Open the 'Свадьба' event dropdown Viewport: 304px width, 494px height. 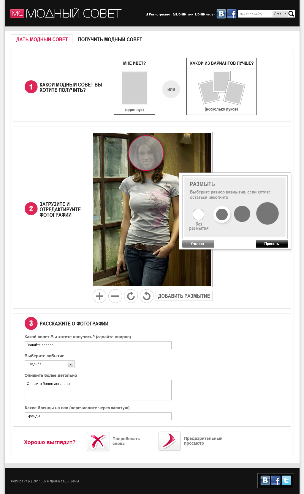(71, 364)
